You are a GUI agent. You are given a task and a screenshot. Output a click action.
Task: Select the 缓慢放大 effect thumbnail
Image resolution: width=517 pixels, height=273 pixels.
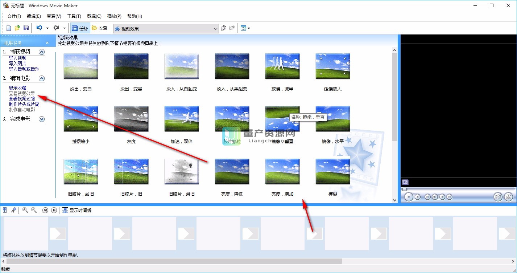(x=332, y=66)
